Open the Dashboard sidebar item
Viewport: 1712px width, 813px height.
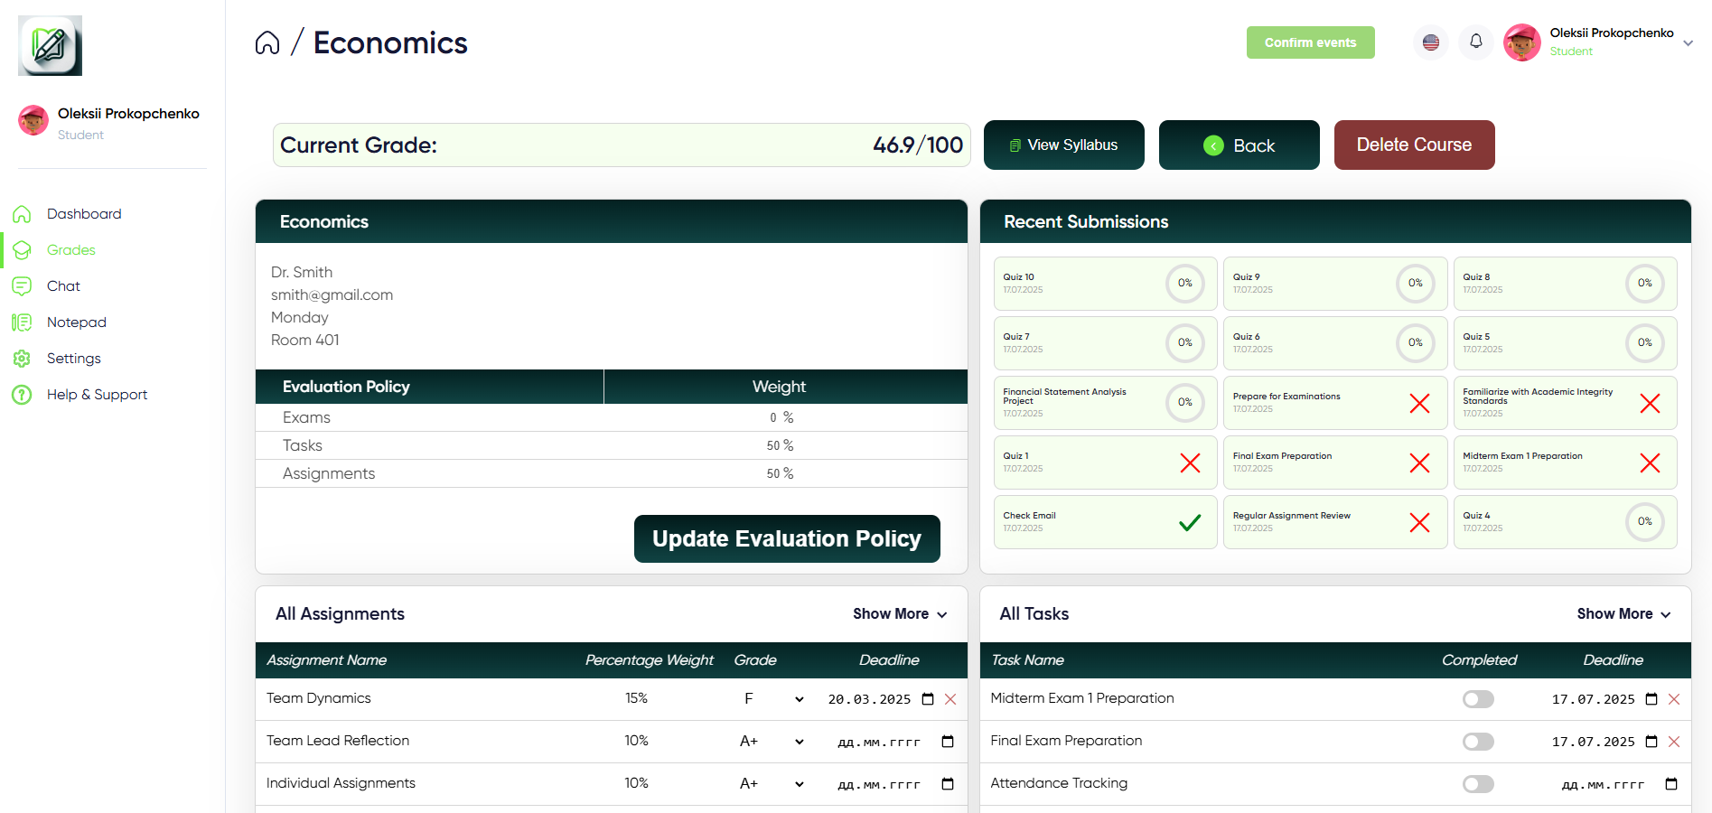click(84, 214)
